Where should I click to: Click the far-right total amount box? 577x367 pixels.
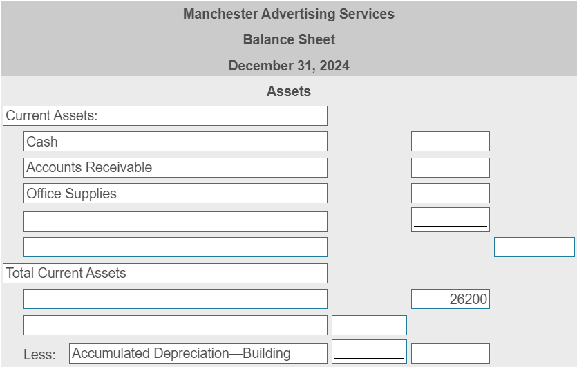pyautogui.click(x=534, y=247)
